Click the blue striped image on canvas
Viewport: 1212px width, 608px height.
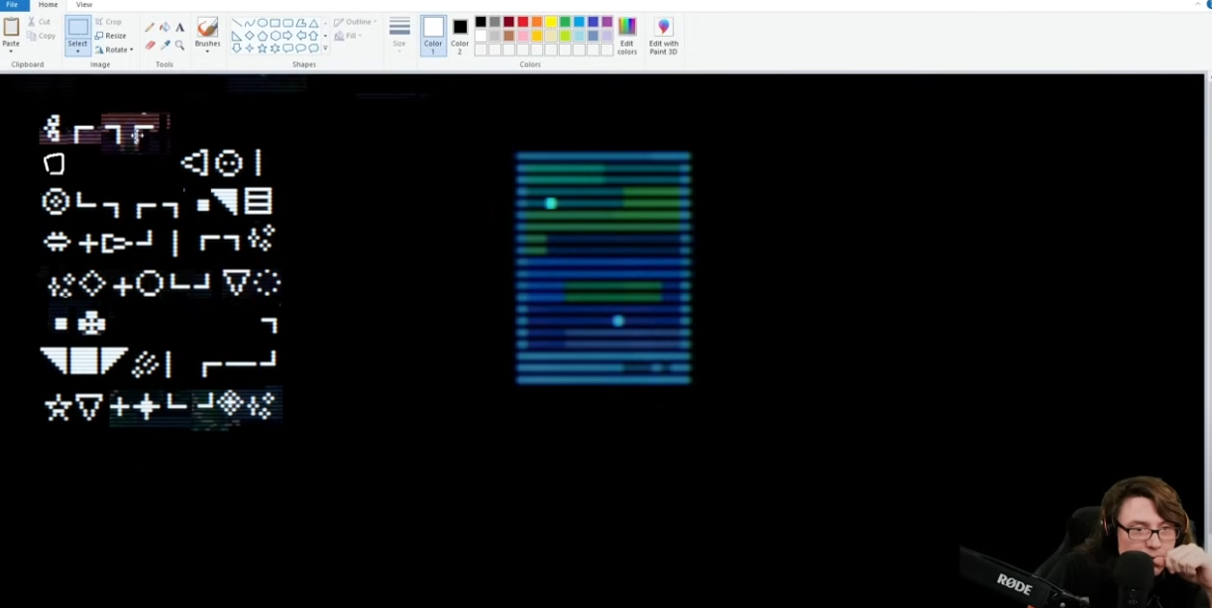click(x=604, y=267)
